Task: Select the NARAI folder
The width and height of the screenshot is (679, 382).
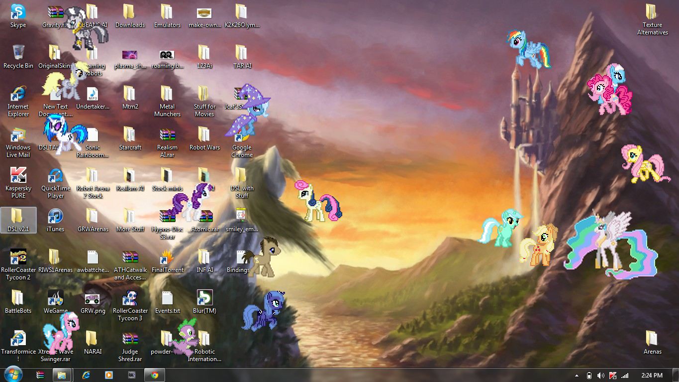Action: [x=93, y=343]
